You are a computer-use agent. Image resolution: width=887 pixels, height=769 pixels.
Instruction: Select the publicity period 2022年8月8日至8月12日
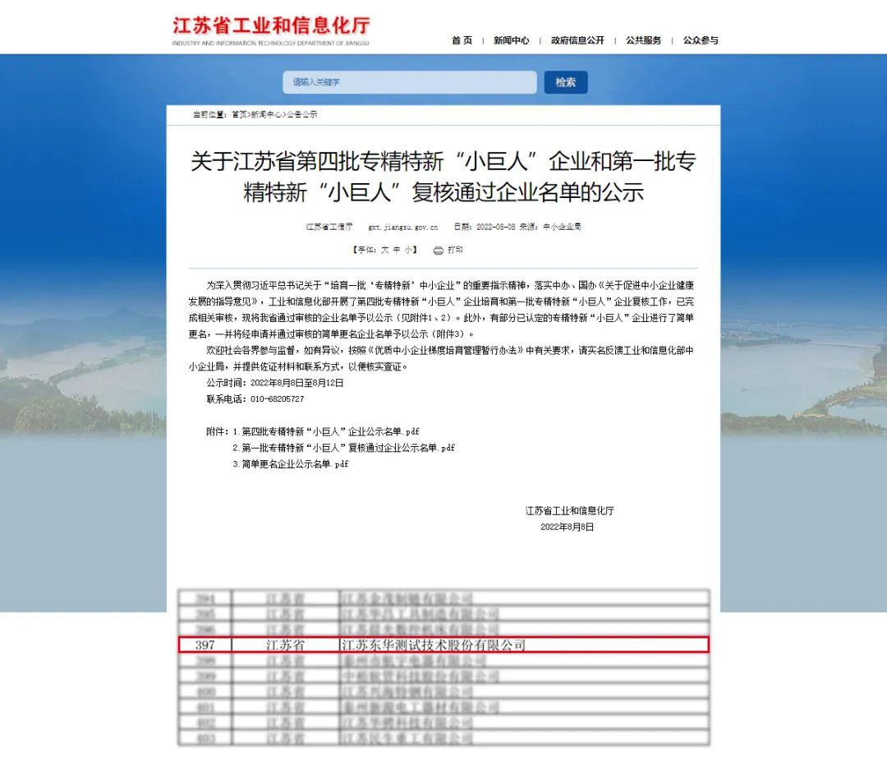coord(297,383)
